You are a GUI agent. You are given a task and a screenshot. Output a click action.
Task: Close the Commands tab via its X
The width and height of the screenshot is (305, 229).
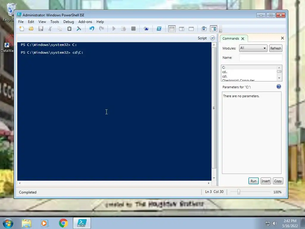tap(243, 38)
